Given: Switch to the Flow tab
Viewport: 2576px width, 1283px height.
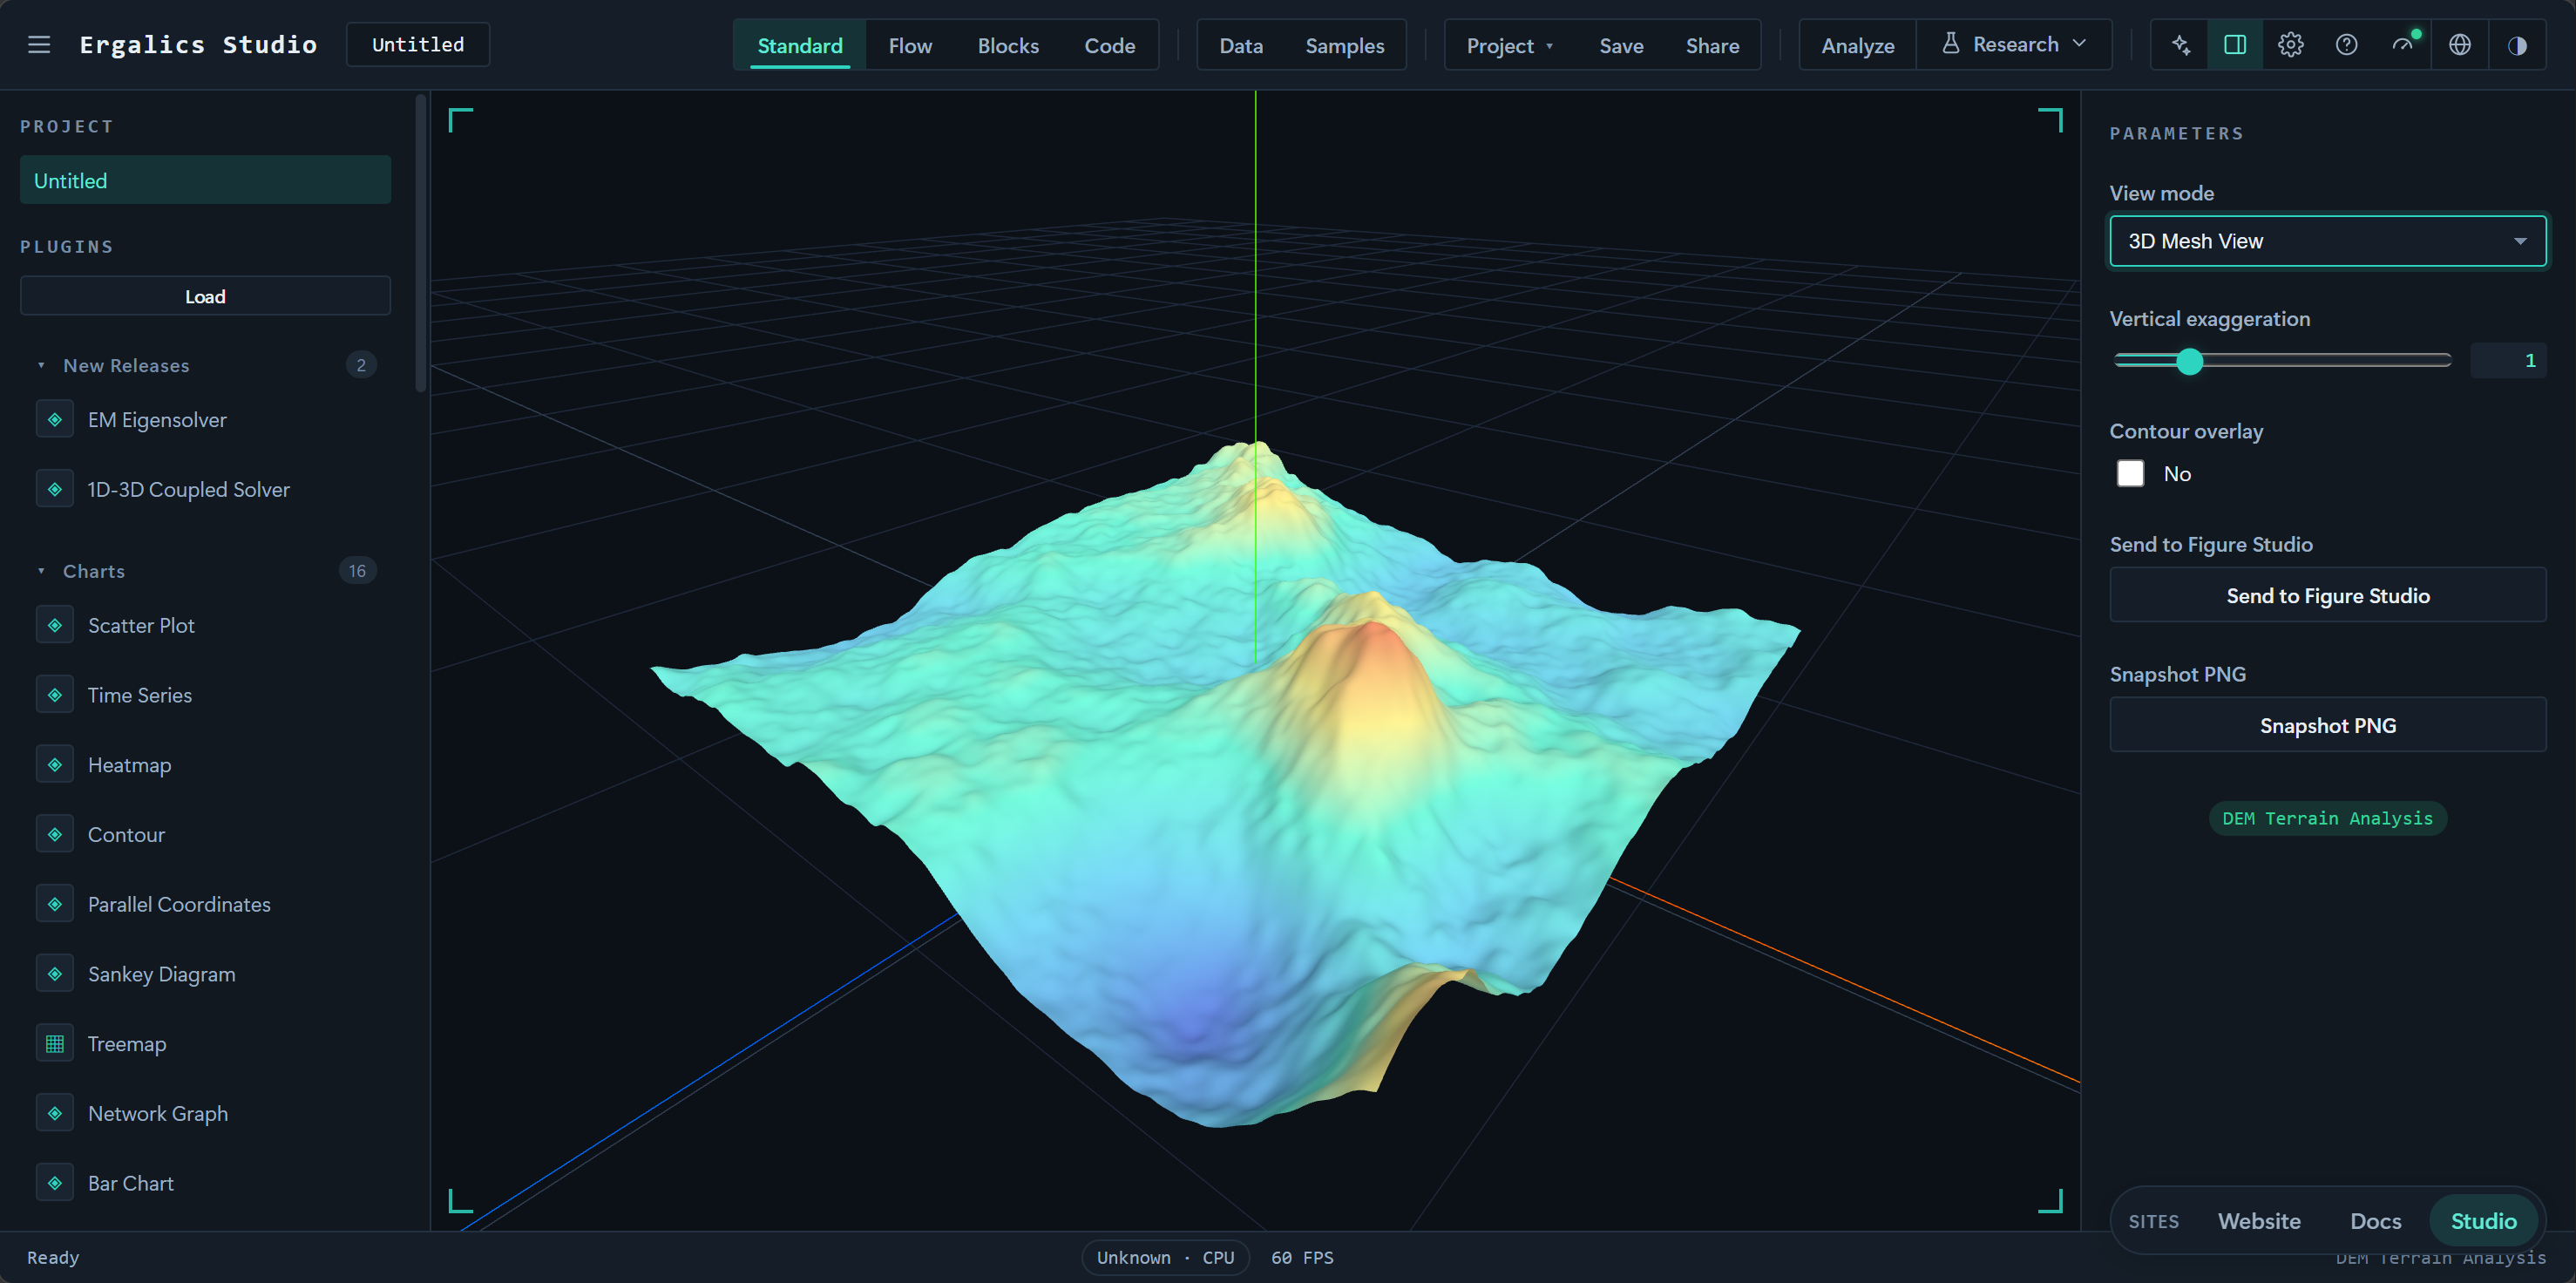Looking at the screenshot, I should coord(910,46).
